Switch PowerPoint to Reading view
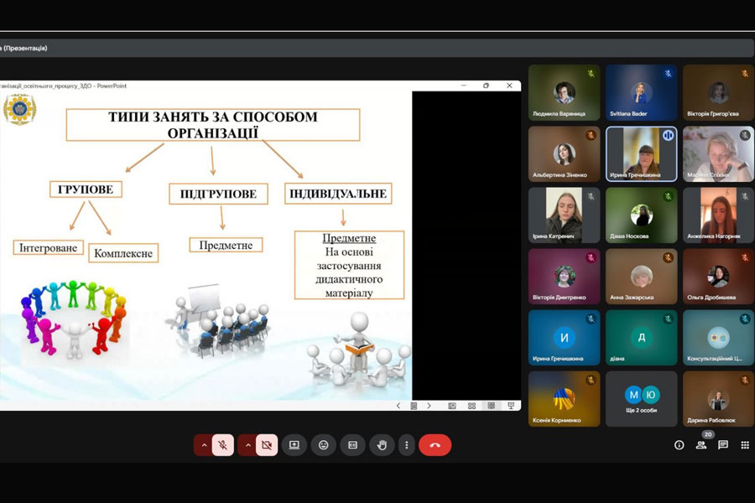 click(x=491, y=406)
